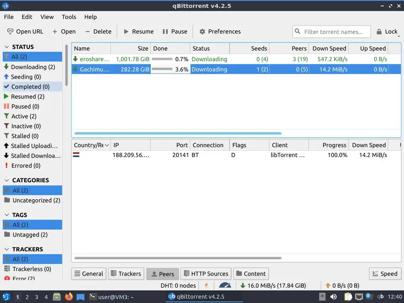This screenshot has height=303, width=404.
Task: Select the Uncategorized (2) category
Action: click(x=32, y=200)
